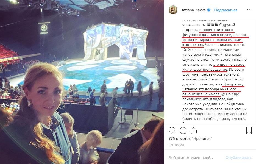256x164 pixels.
Task: Open the three-dot more options menu
Action: point(249,10)
